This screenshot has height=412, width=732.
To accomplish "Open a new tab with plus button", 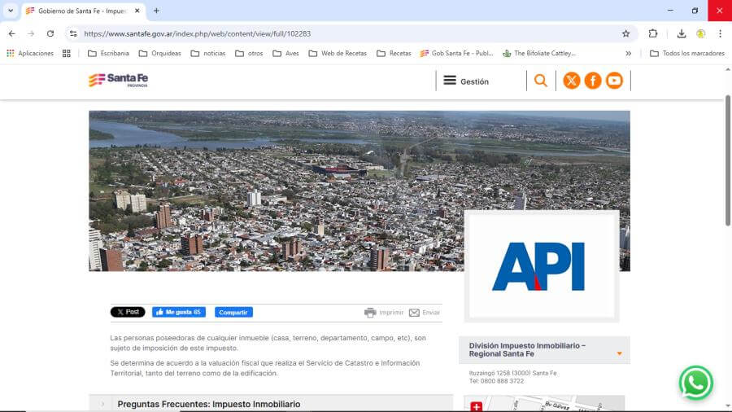I will (156, 11).
